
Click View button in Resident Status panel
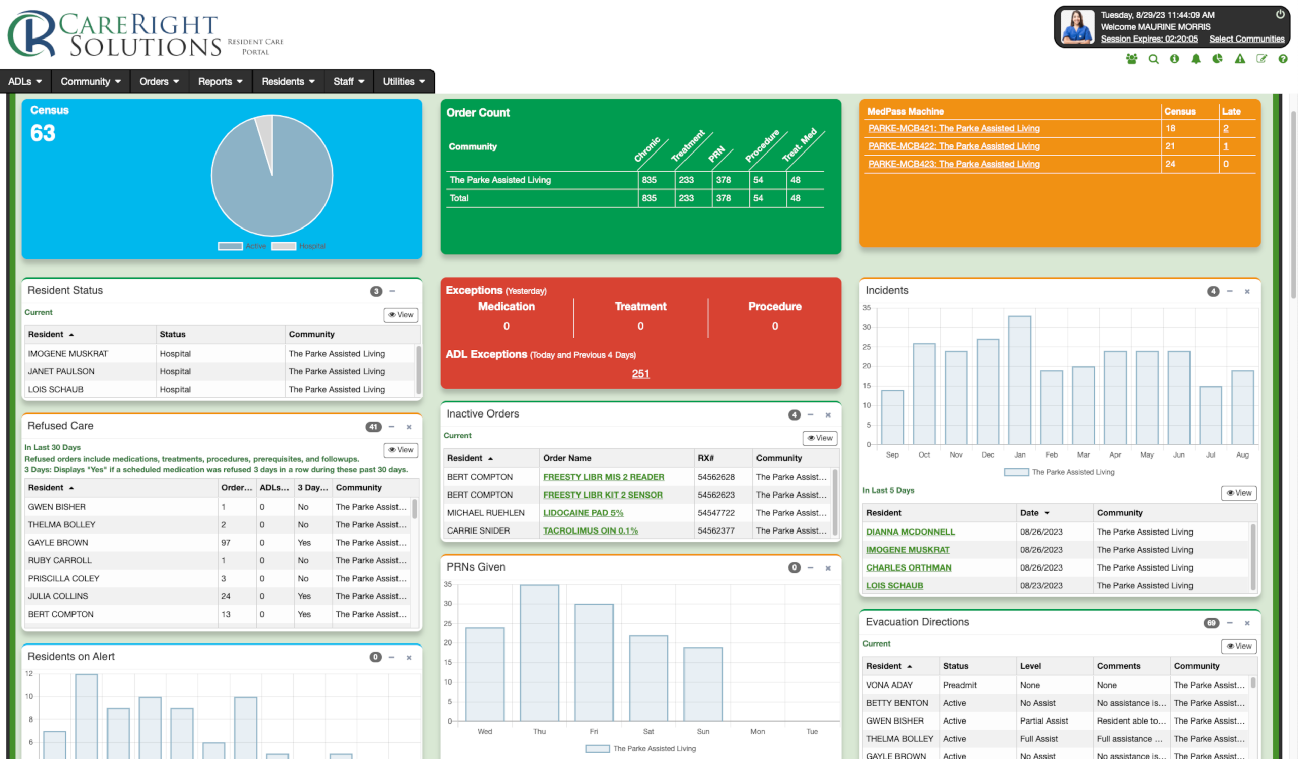[x=400, y=315]
